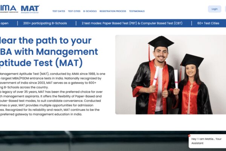Click the MAT logo
The image size is (226, 151).
pos(30,9)
